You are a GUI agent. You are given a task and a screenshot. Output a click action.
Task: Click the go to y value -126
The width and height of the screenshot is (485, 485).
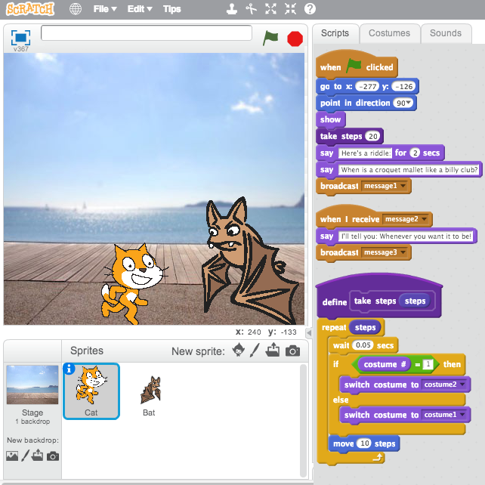point(403,86)
